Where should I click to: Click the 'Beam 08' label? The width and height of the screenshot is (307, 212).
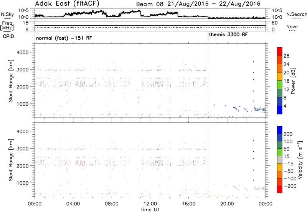click(x=150, y=4)
